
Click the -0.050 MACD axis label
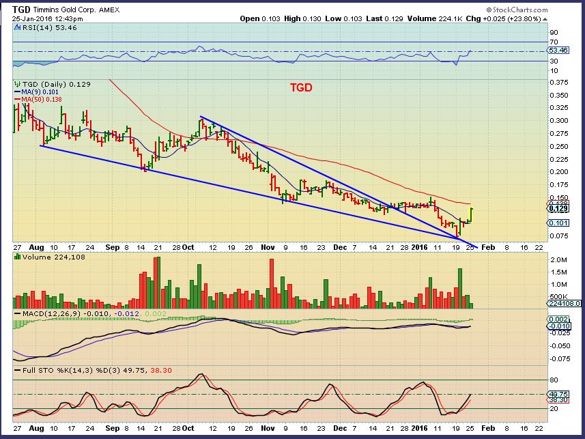[560, 345]
